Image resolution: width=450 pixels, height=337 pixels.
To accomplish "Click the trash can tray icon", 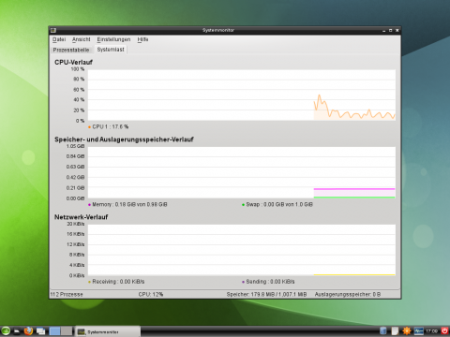I will tap(382, 331).
